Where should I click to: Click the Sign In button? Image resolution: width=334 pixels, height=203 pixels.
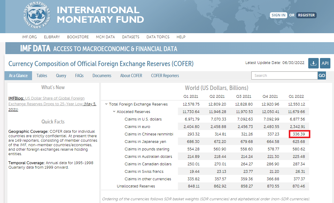pos(278,15)
